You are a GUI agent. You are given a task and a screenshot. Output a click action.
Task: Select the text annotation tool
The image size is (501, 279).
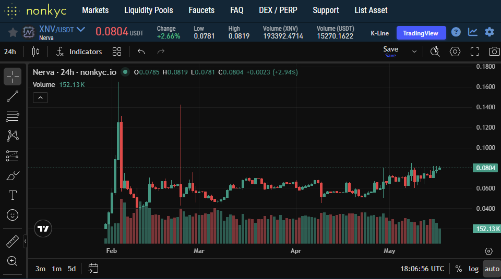13,195
